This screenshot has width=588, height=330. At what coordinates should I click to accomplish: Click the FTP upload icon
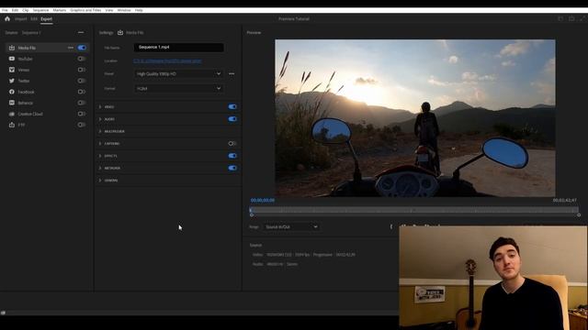(12, 125)
